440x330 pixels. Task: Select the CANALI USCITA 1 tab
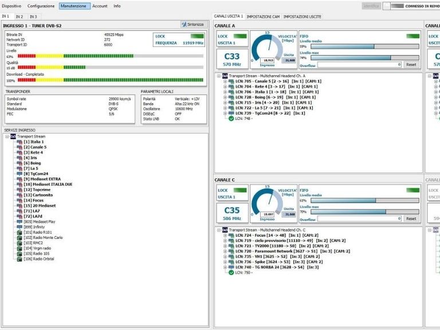[x=229, y=16]
